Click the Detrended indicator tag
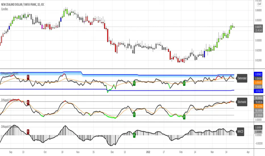Image resolution: width=265 pixels, height=156 pixels. (243, 77)
